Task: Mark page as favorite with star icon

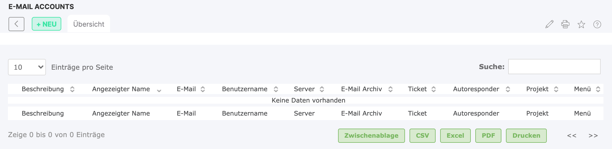Action: coord(581,25)
